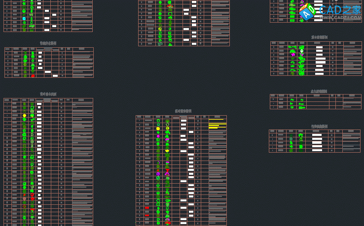The height and width of the screenshot is (226, 364).
Task: Click header row of second left legend table
Action: coord(49,49)
